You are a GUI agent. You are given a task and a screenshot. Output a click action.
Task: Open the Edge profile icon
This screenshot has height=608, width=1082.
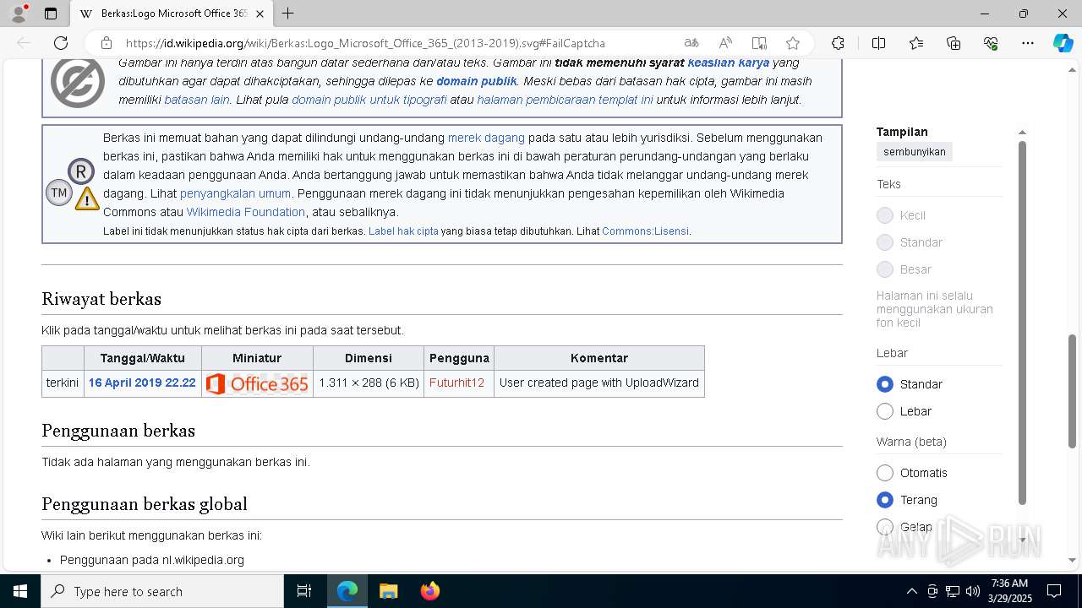[x=19, y=14]
